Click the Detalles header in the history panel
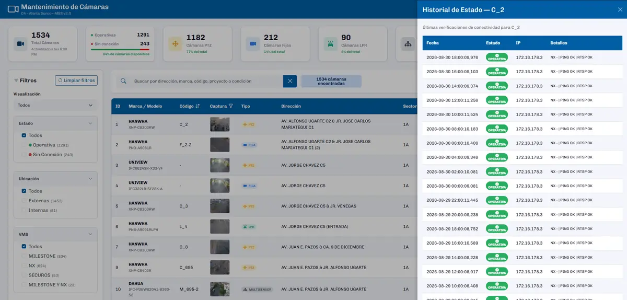627x300 pixels. click(x=559, y=43)
